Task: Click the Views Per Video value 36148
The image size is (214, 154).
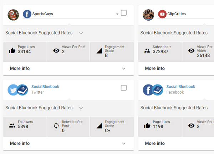Action: click(203, 56)
